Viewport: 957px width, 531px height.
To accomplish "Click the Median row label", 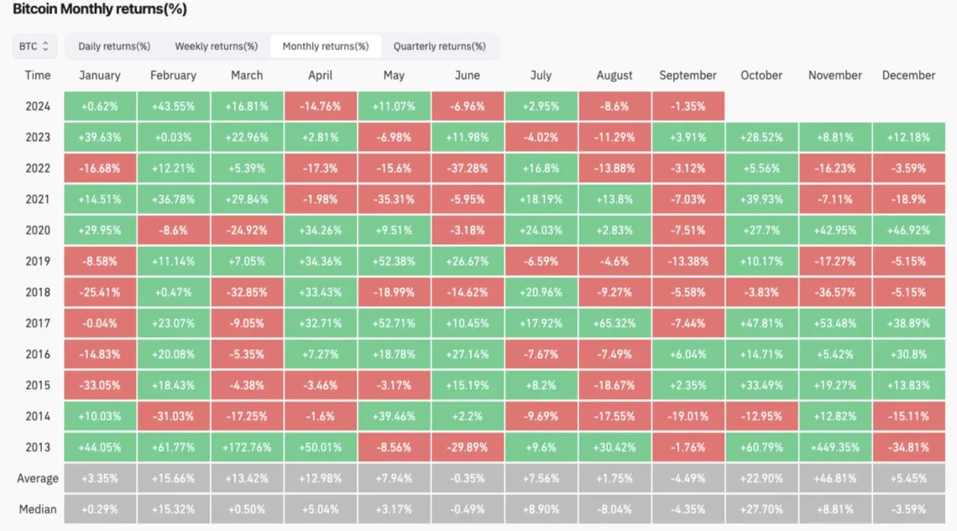I will (38, 509).
